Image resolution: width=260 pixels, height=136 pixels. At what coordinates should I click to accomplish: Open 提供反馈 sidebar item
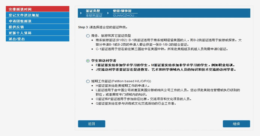click(38, 27)
